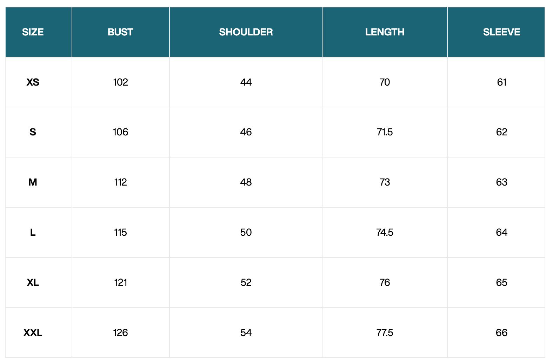Select the XS size row label
Image resolution: width=546 pixels, height=362 pixels.
[33, 82]
